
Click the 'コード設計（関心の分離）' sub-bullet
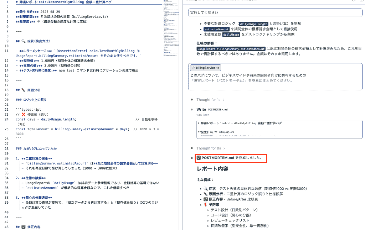(x=231, y=215)
